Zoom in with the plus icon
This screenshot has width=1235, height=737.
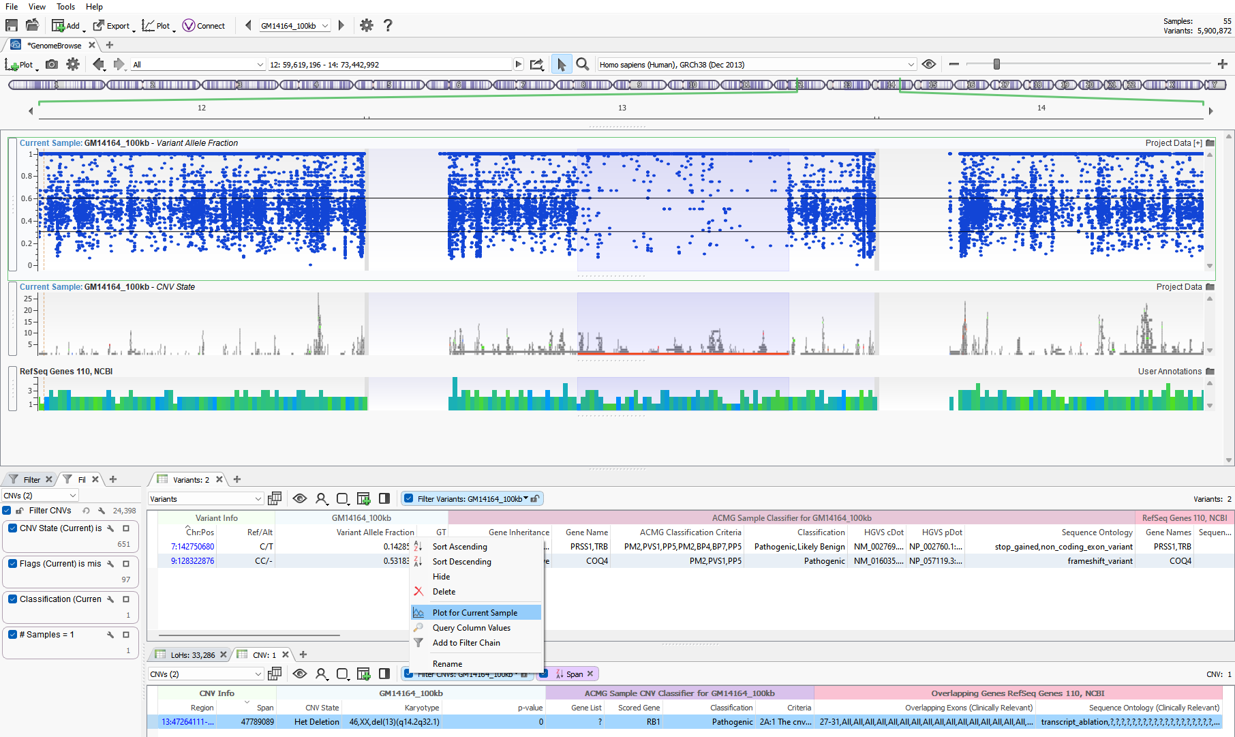(x=1223, y=64)
